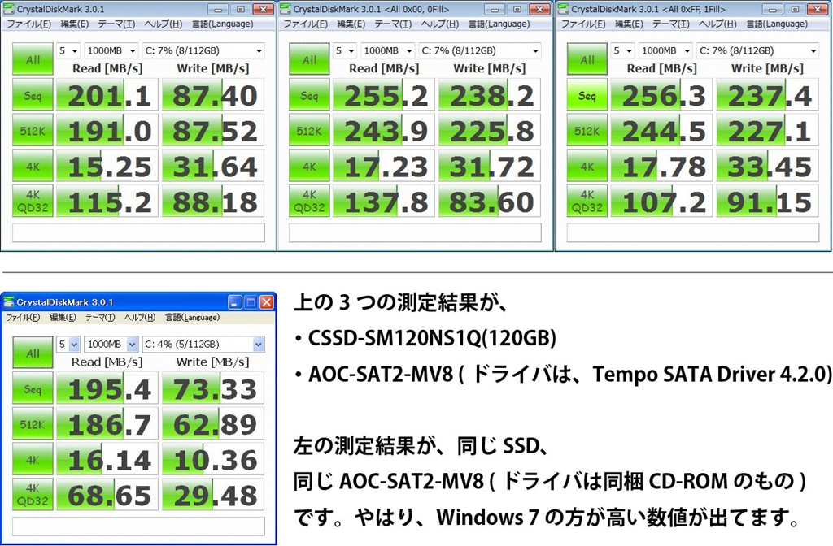Open drive C: 4% dropdown in bottom window
833x546 pixels.
203,344
